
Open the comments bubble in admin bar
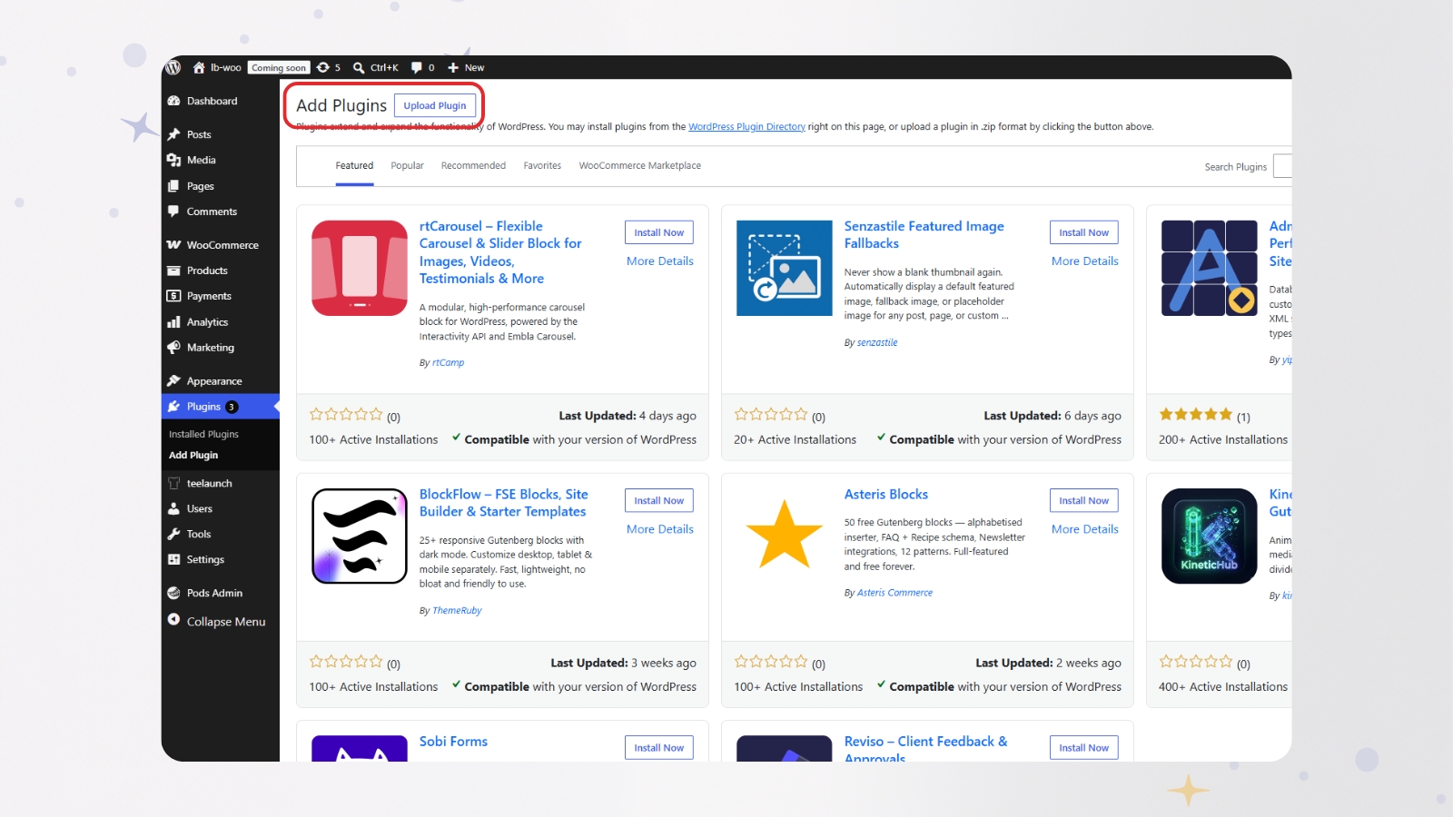click(416, 67)
